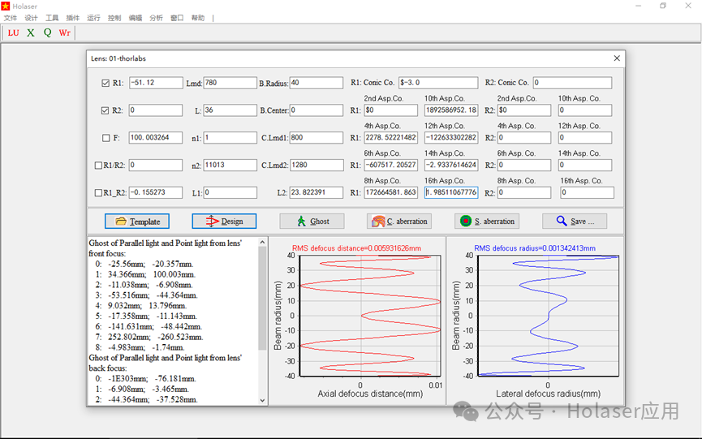Click R1 6th Asp.Co. field -607517.20527
This screenshot has height=439, width=702.
tap(391, 165)
